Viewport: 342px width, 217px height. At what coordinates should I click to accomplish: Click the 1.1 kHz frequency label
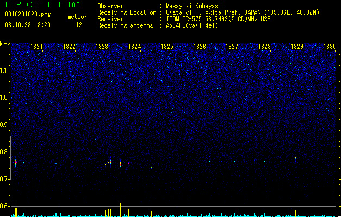(x=5, y=71)
